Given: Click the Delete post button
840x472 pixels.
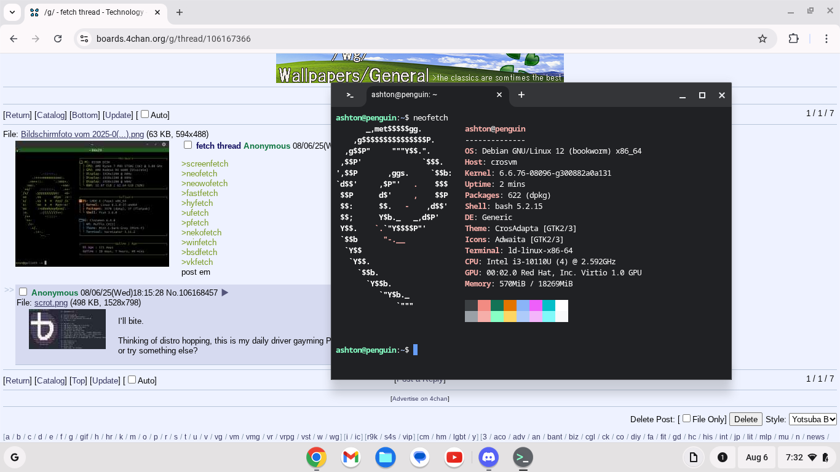Looking at the screenshot, I should 746,419.
